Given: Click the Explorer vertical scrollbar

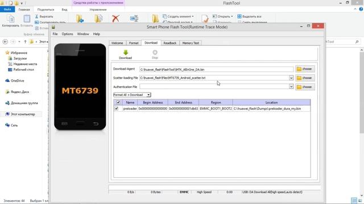Looking at the screenshot, I should [x=362, y=92].
